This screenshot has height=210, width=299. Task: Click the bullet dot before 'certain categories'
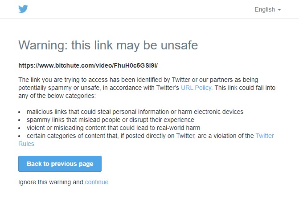(x=20, y=136)
